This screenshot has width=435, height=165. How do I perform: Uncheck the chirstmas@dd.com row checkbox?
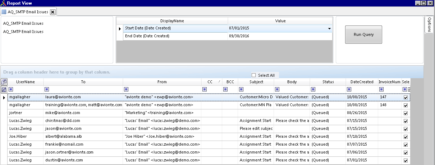pos(406,121)
